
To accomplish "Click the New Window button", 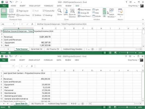I will [84, 10].
